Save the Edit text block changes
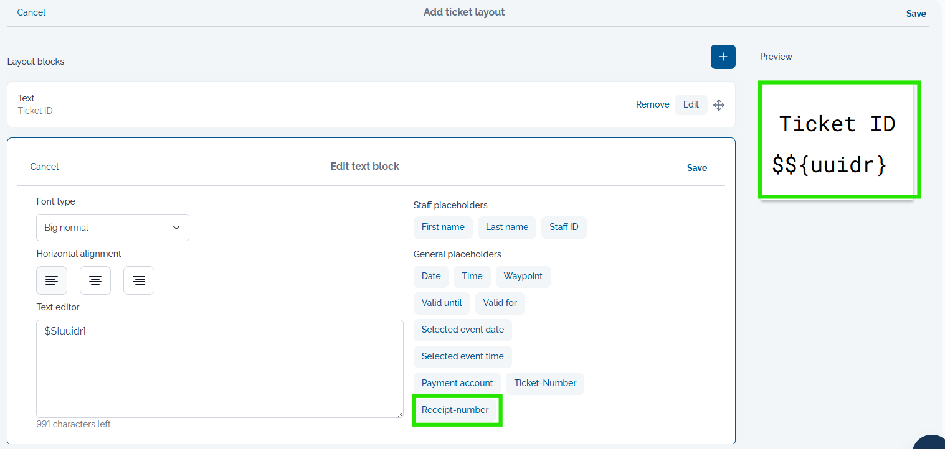The image size is (945, 449). click(x=697, y=168)
